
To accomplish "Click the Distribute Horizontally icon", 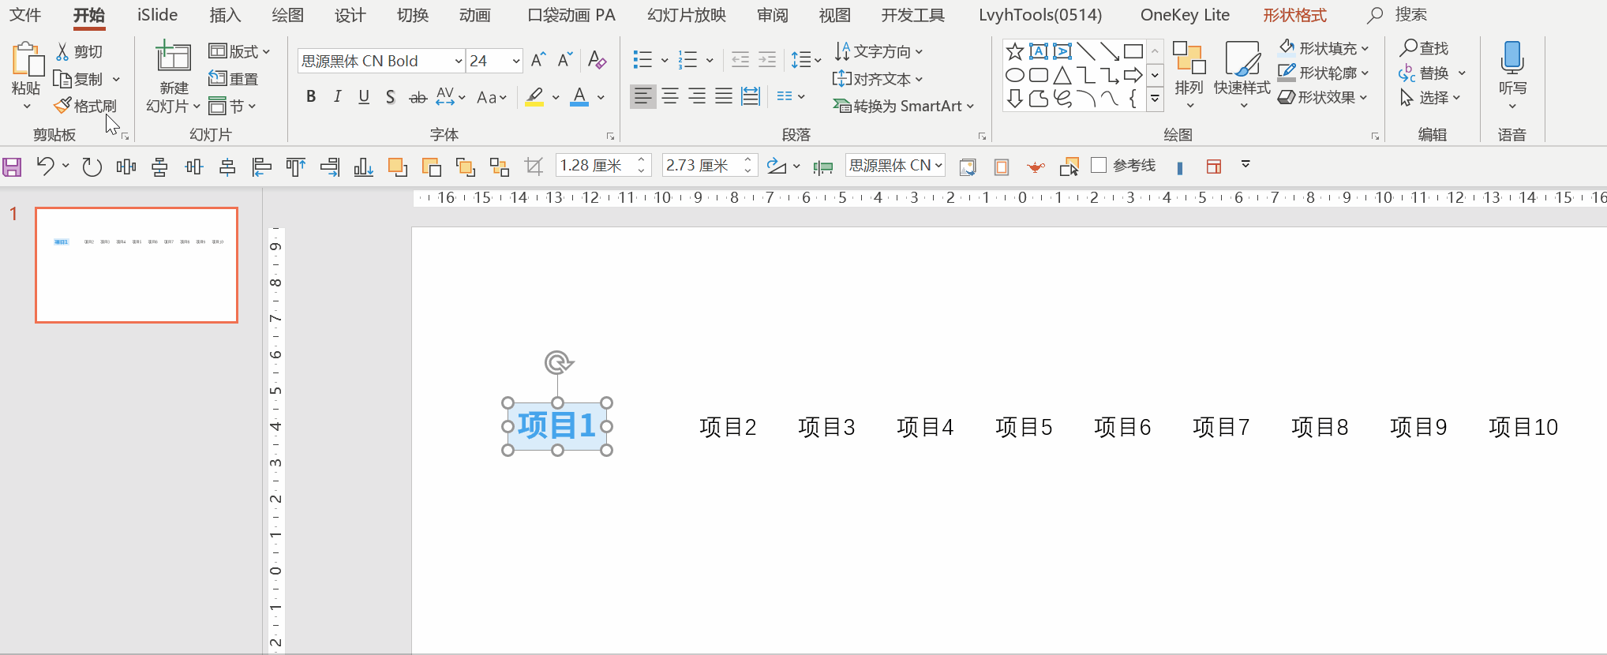I will coord(126,167).
